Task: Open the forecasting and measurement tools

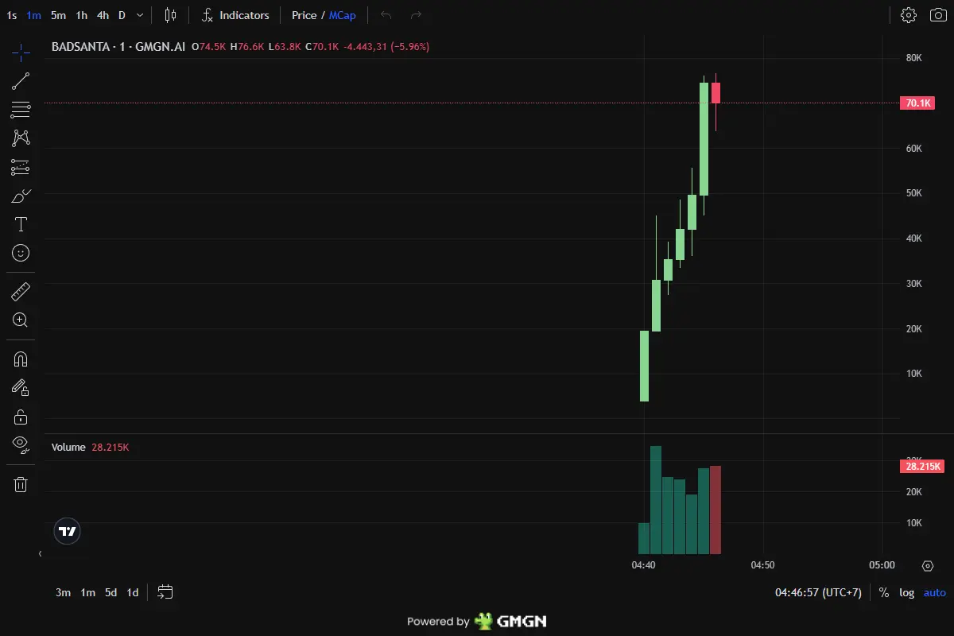Action: (x=21, y=167)
